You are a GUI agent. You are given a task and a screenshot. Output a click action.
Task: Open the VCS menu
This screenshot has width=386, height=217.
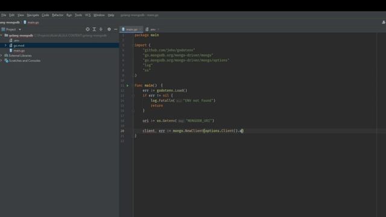[87, 15]
